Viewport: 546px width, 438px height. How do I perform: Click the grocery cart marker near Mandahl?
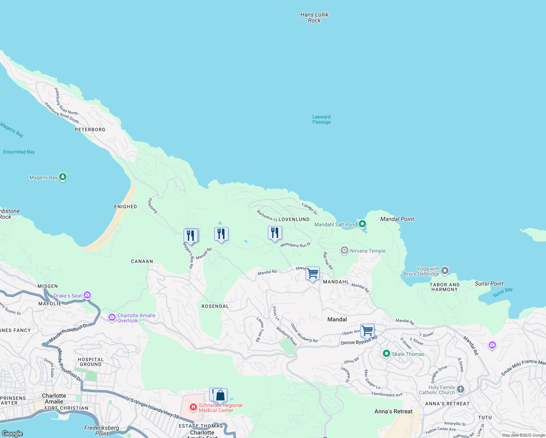312,273
